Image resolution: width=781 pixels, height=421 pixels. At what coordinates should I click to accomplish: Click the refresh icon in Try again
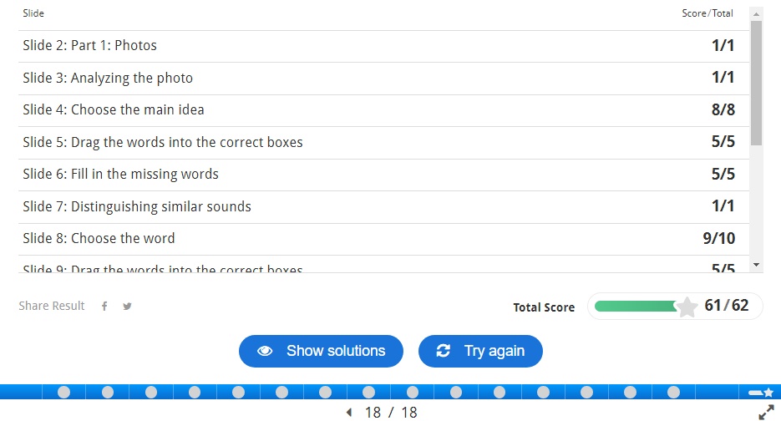444,351
